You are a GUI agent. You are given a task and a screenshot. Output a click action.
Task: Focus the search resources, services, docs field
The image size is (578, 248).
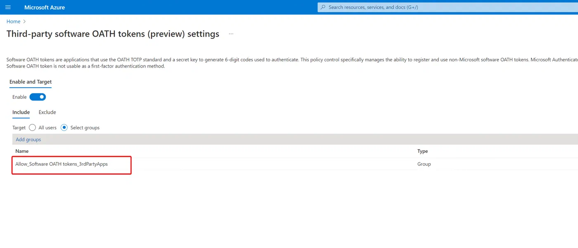[x=448, y=7]
